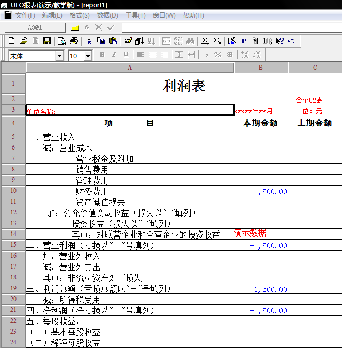Select row 15 header
The width and height of the screenshot is (342, 348).
point(13,245)
